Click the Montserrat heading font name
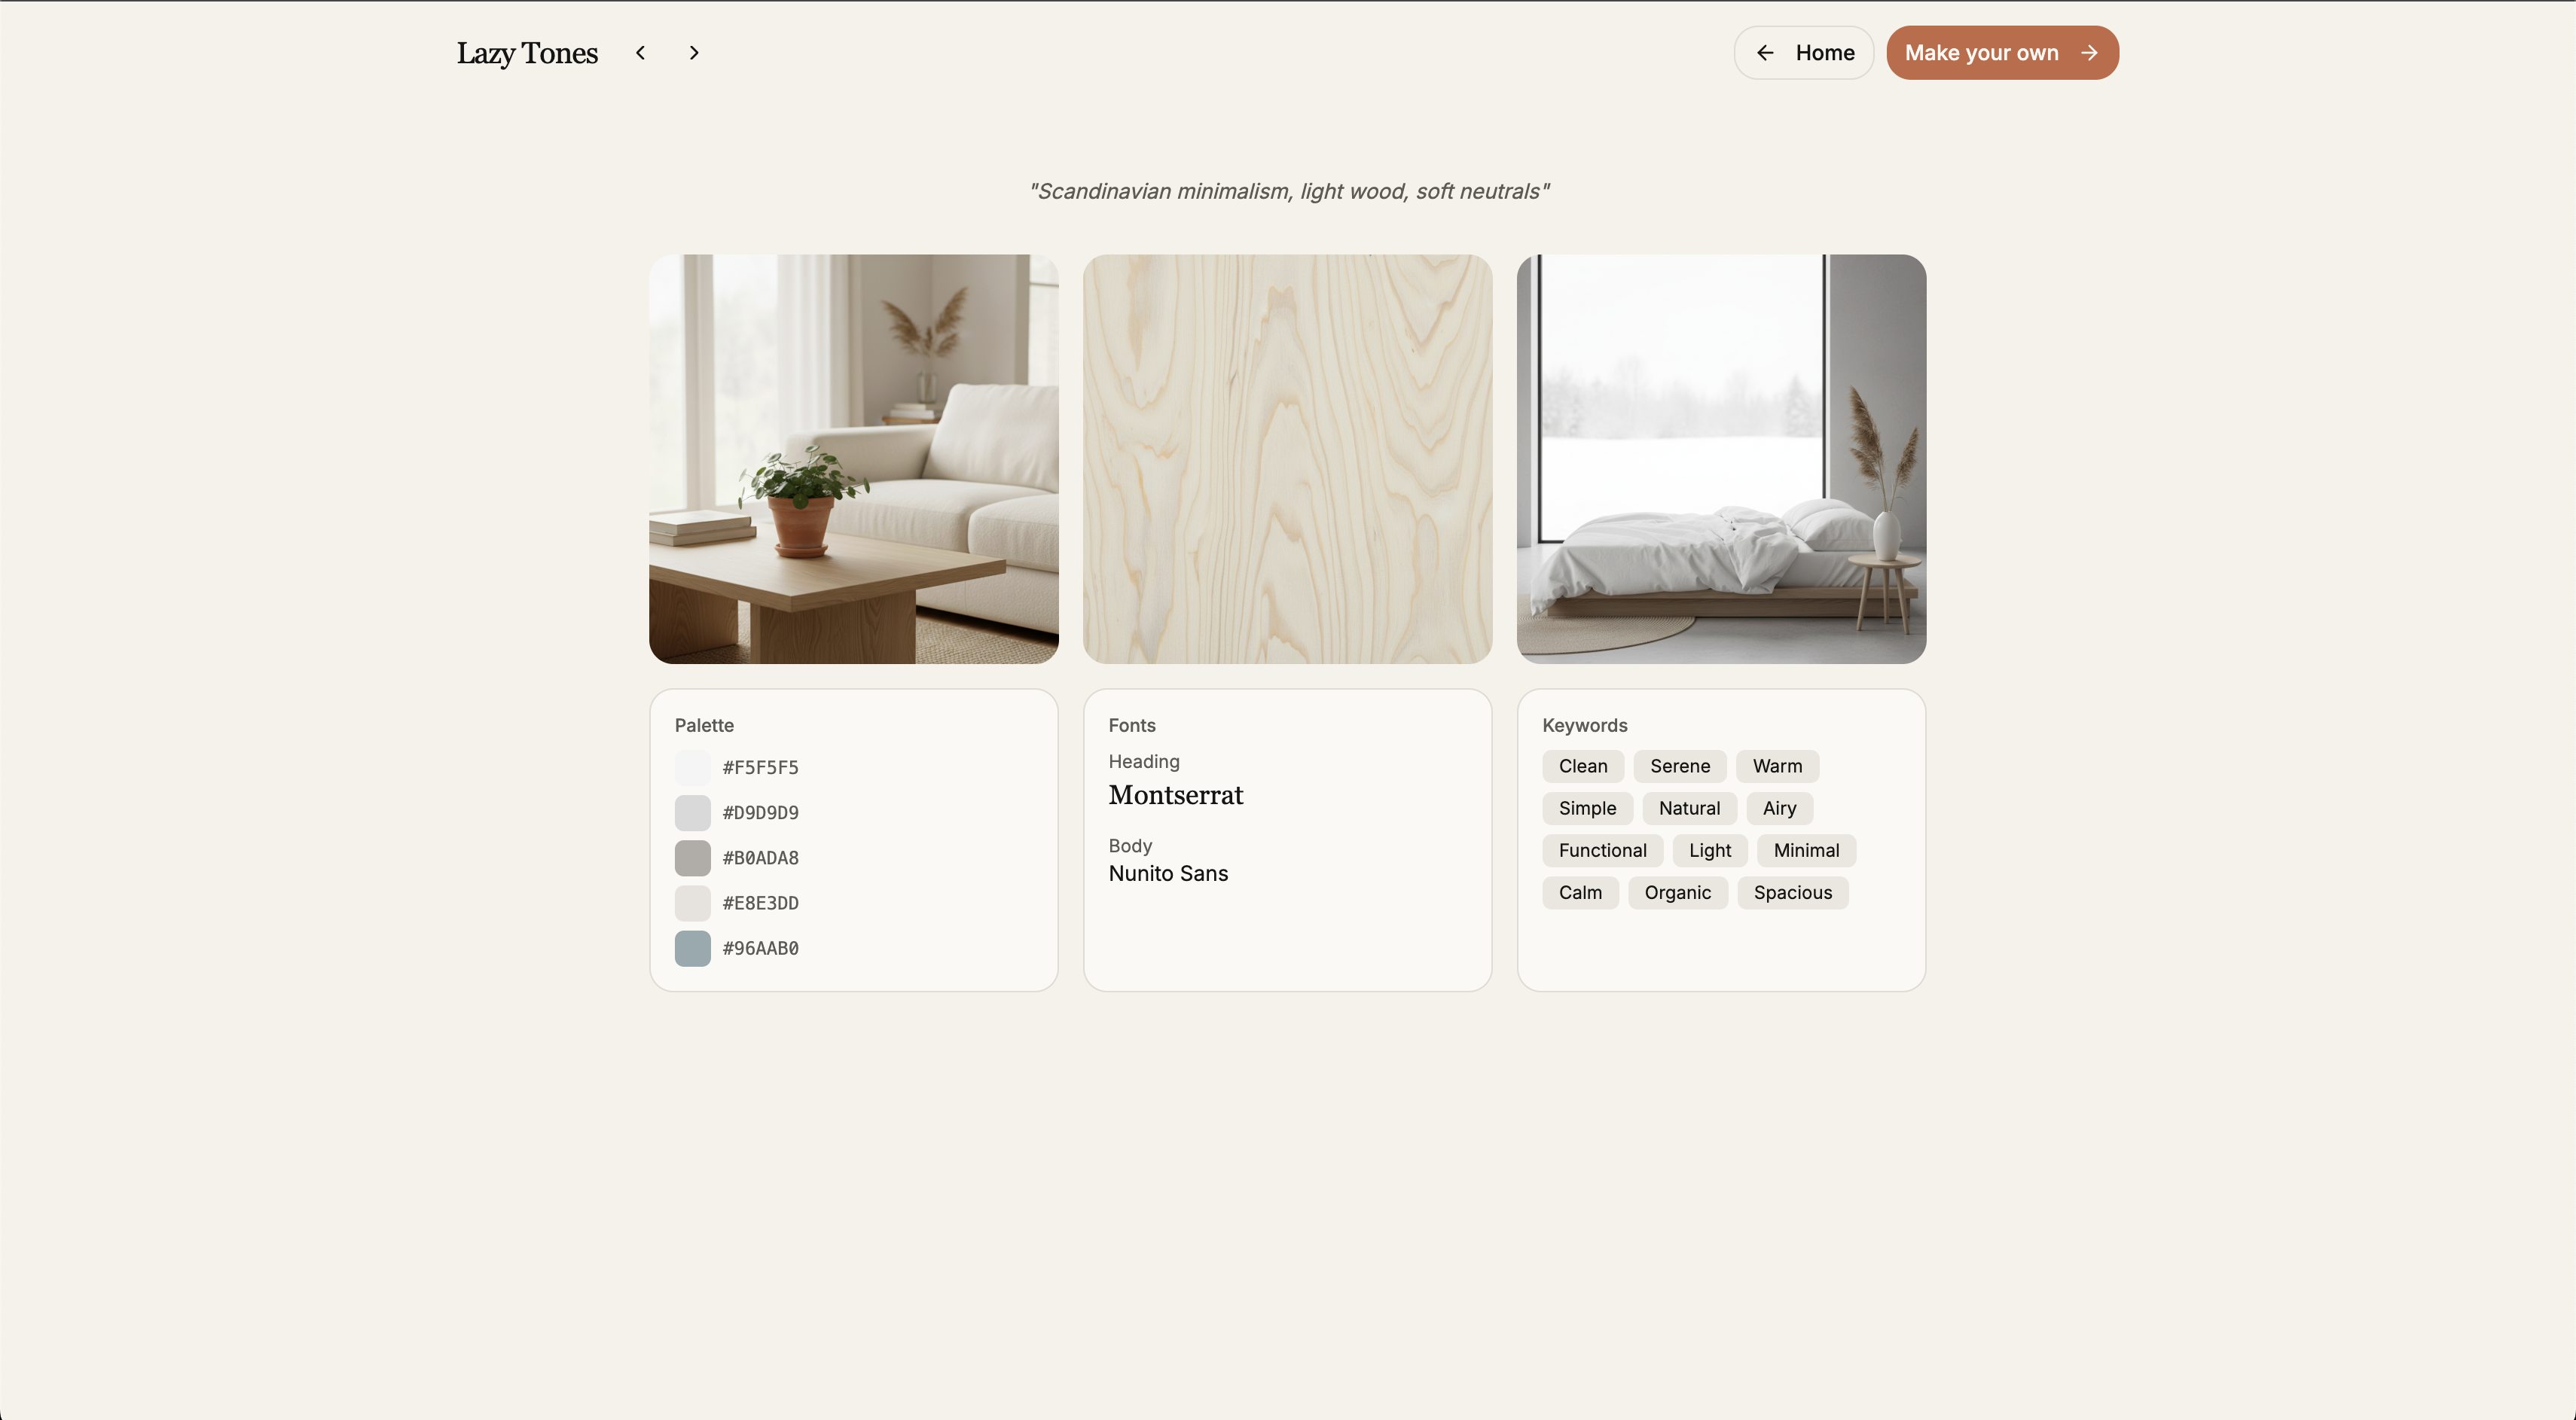This screenshot has height=1420, width=2576. [x=1175, y=795]
